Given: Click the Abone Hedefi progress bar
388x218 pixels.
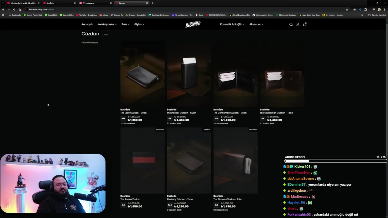Looking at the screenshot, I should pyautogui.click(x=336, y=161).
